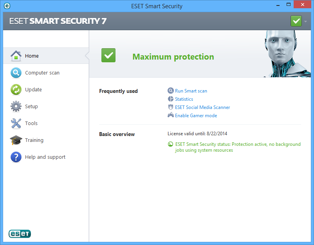
Task: Click the gamepad icon beside Gamer mode
Action: [171, 115]
